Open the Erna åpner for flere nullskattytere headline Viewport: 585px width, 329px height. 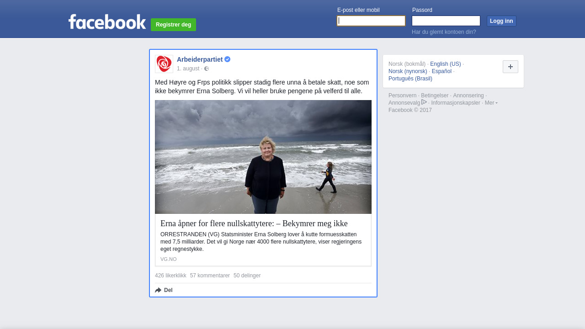[x=254, y=223]
